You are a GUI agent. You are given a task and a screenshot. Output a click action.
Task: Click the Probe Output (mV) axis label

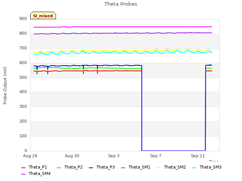[5, 86]
